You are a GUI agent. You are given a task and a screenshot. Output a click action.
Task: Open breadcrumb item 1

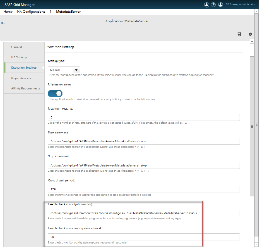pos(50,12)
